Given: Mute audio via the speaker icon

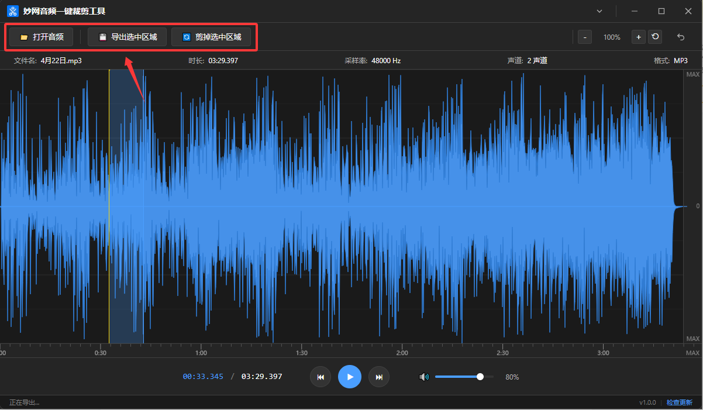Looking at the screenshot, I should pyautogui.click(x=424, y=377).
